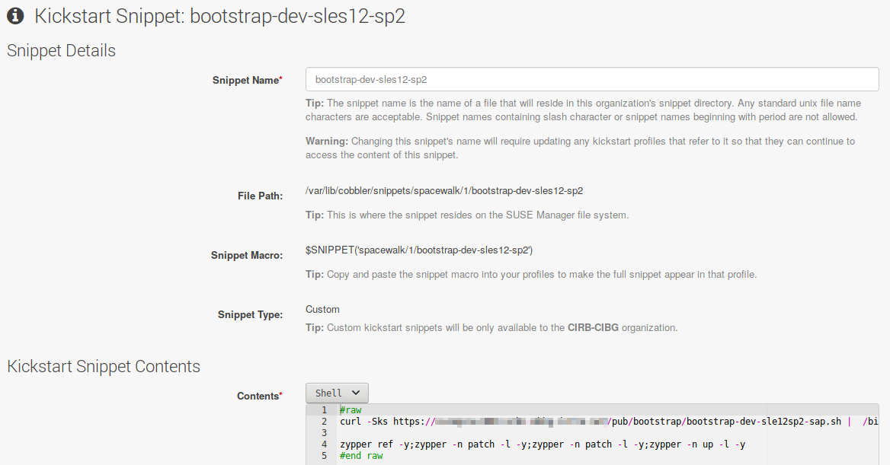Select the $SNIPPET('spacewalk/1/bootstrap-dev-sles12-sp2') macro text
Image resolution: width=890 pixels, height=465 pixels.
point(419,250)
